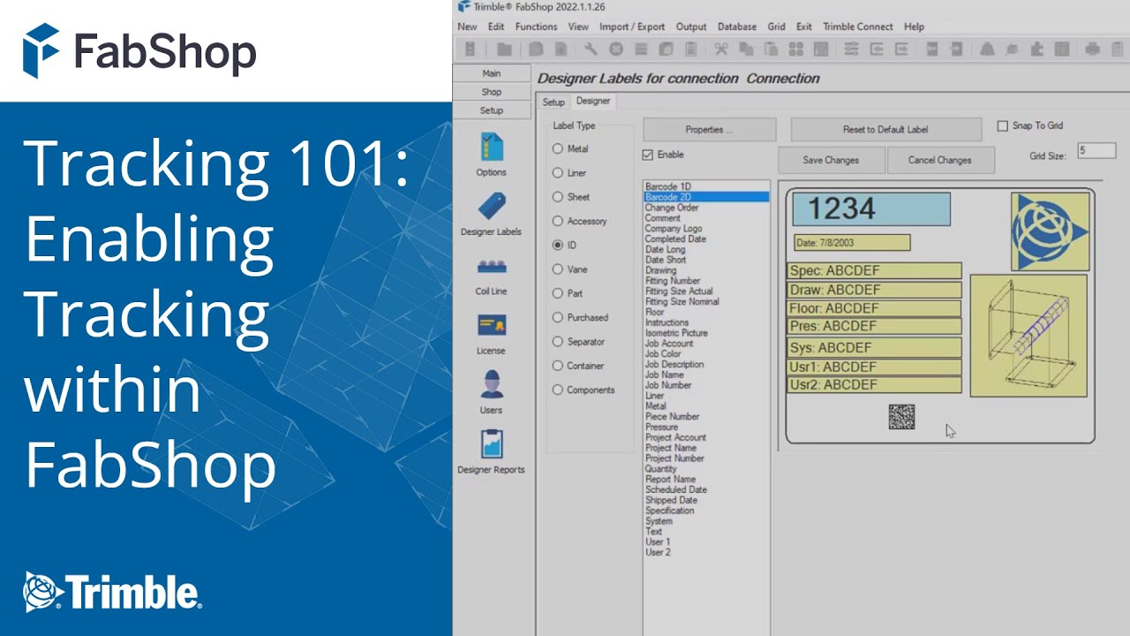Select the Floor: ABCDEF field on label
Viewport: 1130px width, 636px height.
[874, 308]
